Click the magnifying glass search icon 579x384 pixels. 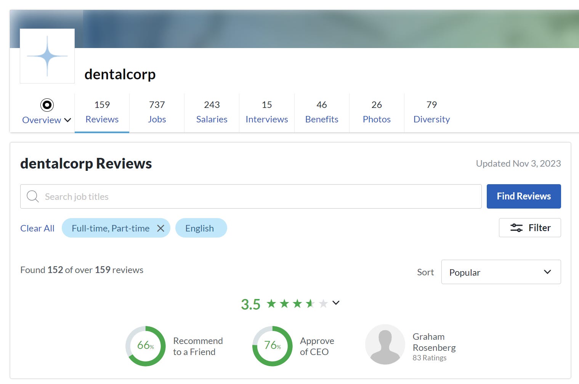coord(33,196)
